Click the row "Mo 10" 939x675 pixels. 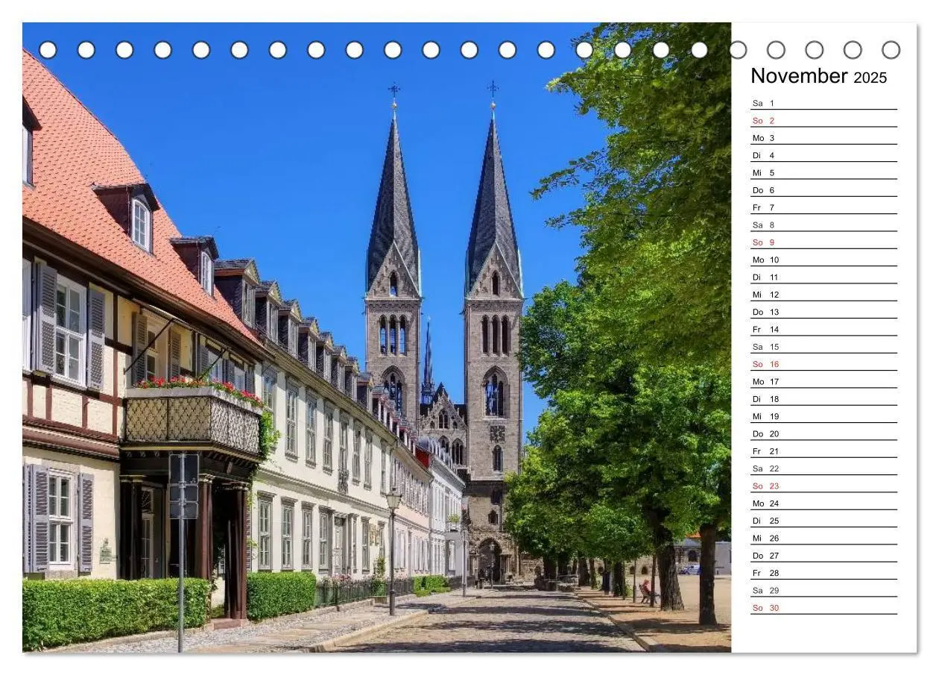click(x=823, y=260)
